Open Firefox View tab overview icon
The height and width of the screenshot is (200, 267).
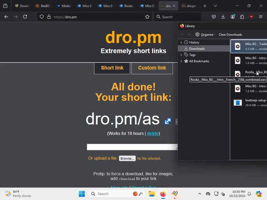5,6
